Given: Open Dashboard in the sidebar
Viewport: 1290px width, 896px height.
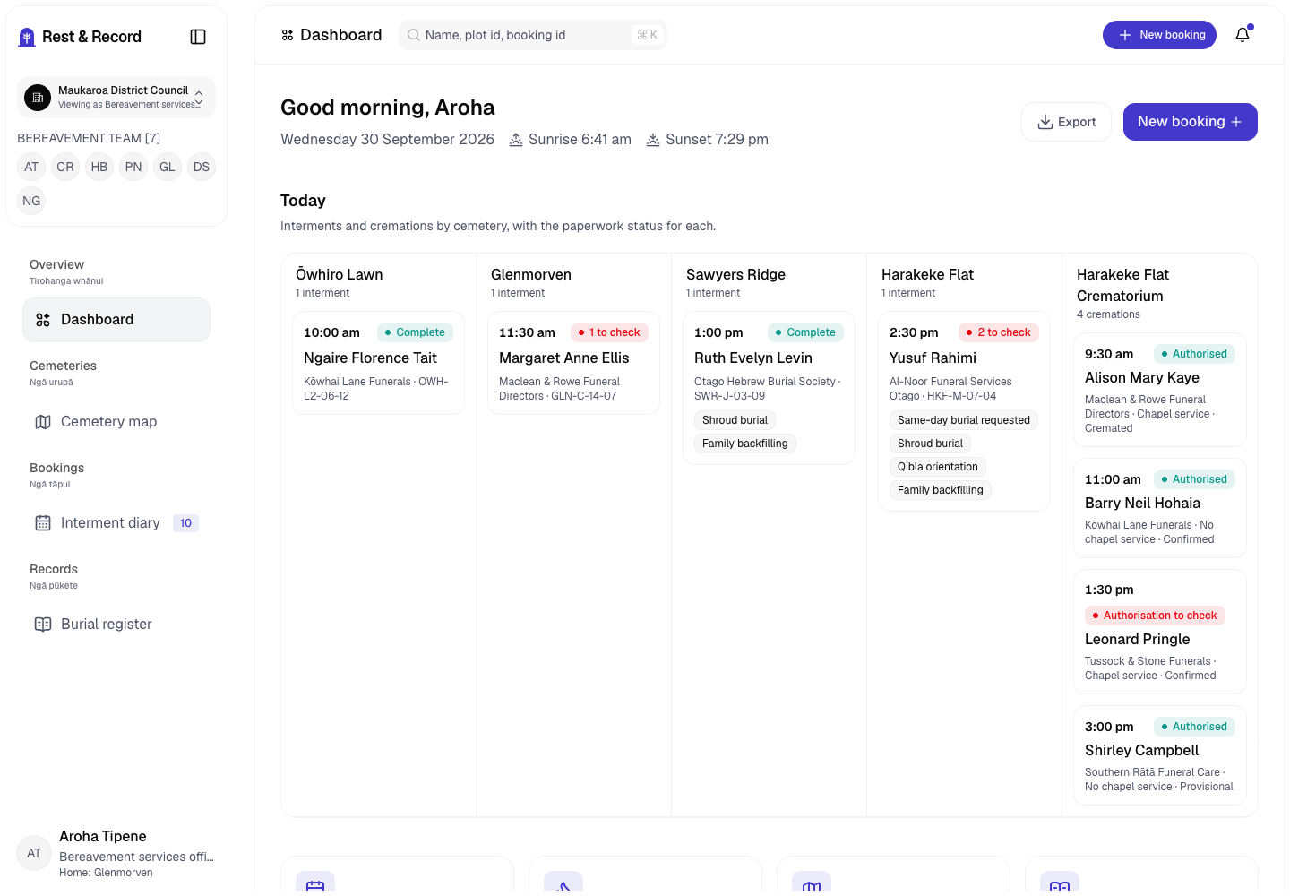Looking at the screenshot, I should click(x=116, y=320).
